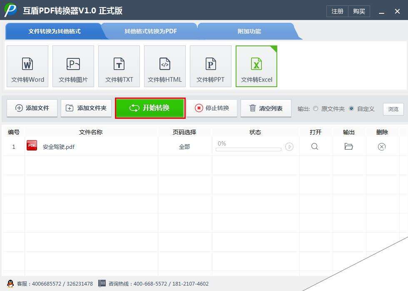Select the 文件转TXT conversion option
The width and height of the screenshot is (408, 291).
pos(119,66)
